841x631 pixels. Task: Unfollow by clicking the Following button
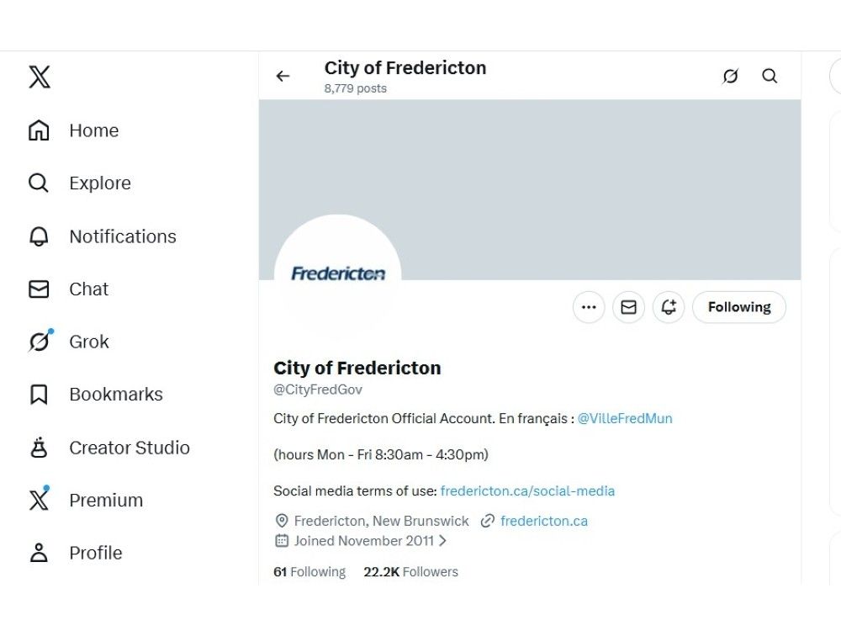(x=738, y=307)
